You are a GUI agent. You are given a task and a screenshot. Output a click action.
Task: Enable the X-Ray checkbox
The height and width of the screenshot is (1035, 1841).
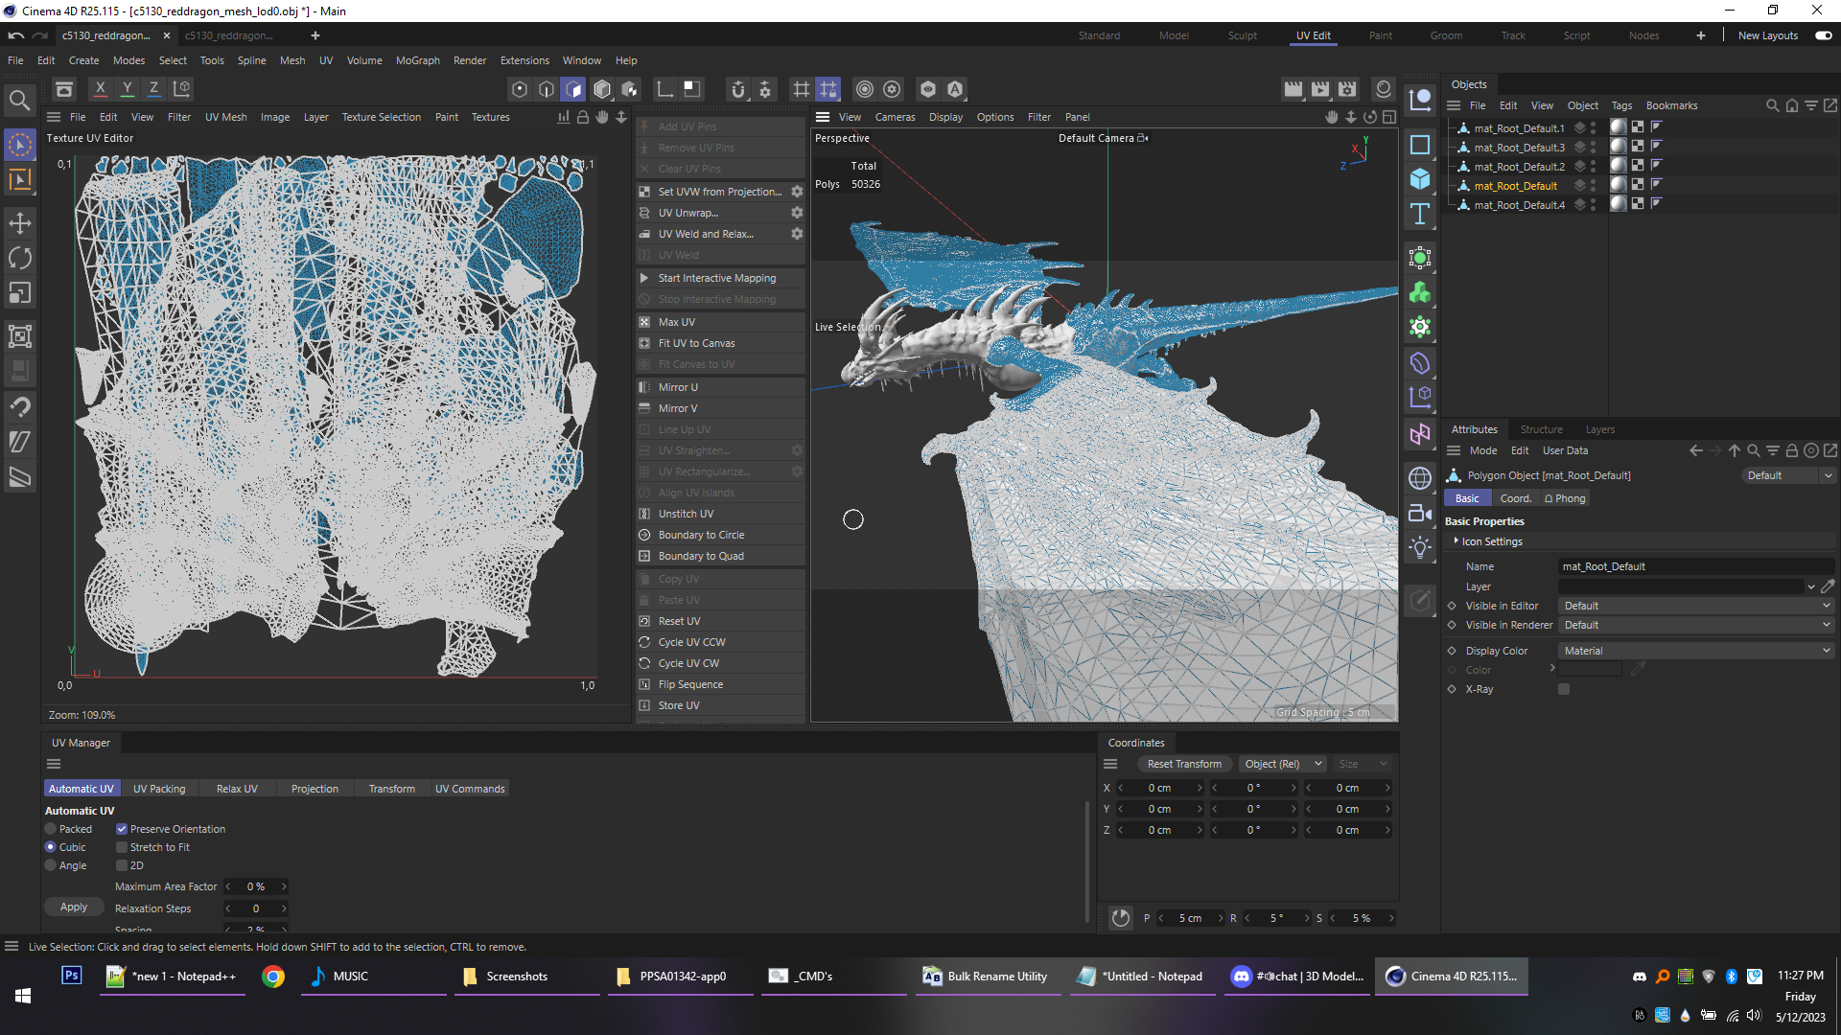(1564, 689)
